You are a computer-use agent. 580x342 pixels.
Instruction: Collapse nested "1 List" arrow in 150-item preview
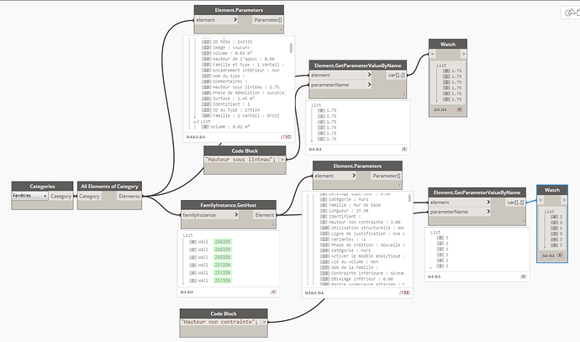(195, 121)
